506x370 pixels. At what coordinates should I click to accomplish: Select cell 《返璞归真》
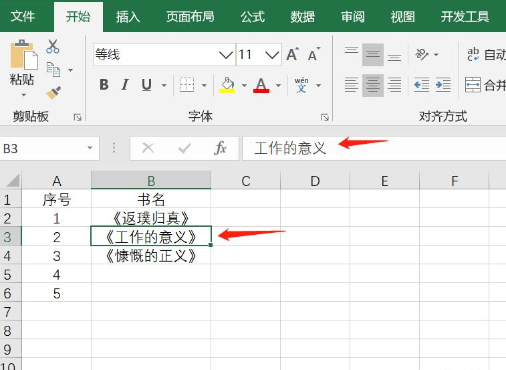[x=151, y=218]
